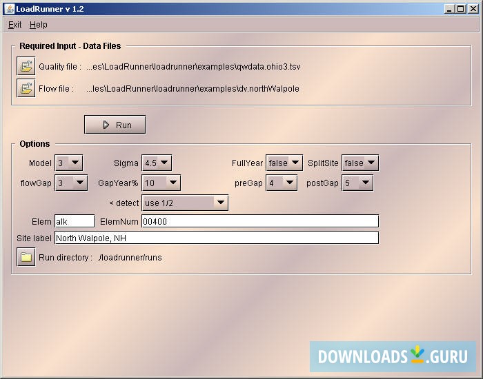The width and height of the screenshot is (483, 379).
Task: Expand the postGap dropdown showing 5
Action: (x=357, y=183)
